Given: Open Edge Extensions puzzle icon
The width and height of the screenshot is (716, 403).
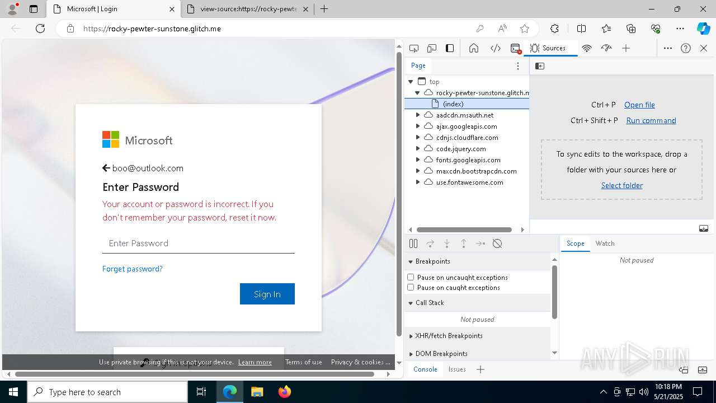Looking at the screenshot, I should [x=554, y=29].
